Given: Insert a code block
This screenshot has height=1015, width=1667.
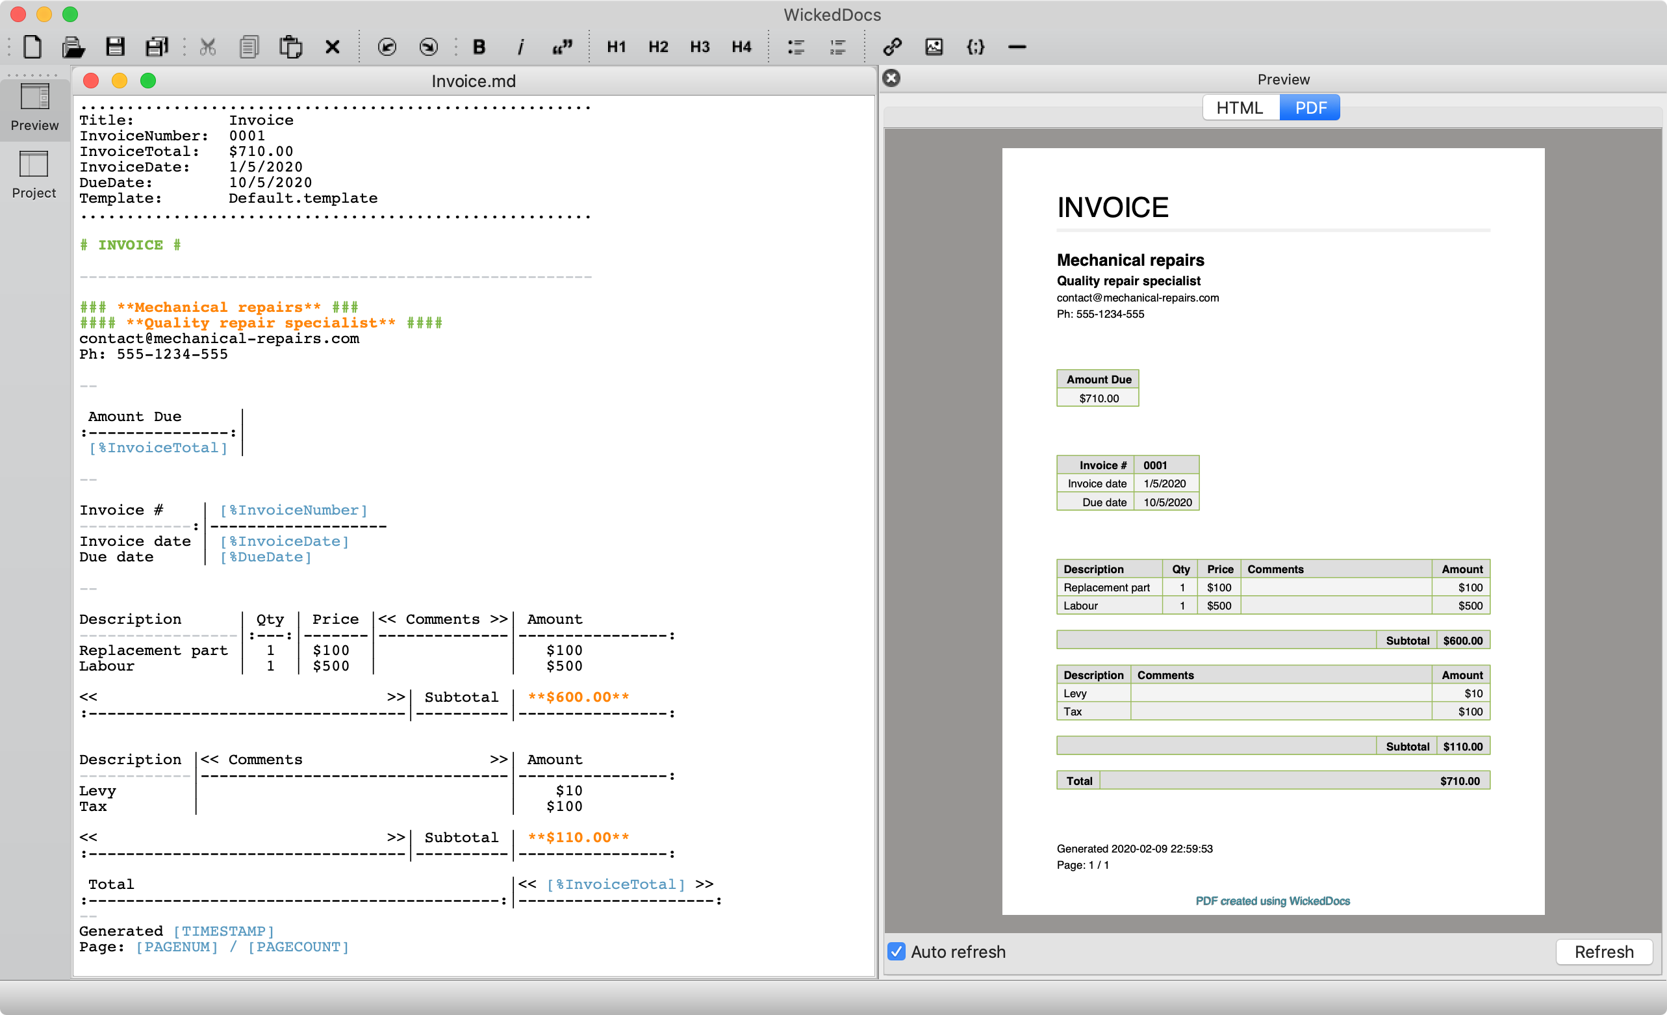Looking at the screenshot, I should click(x=975, y=47).
